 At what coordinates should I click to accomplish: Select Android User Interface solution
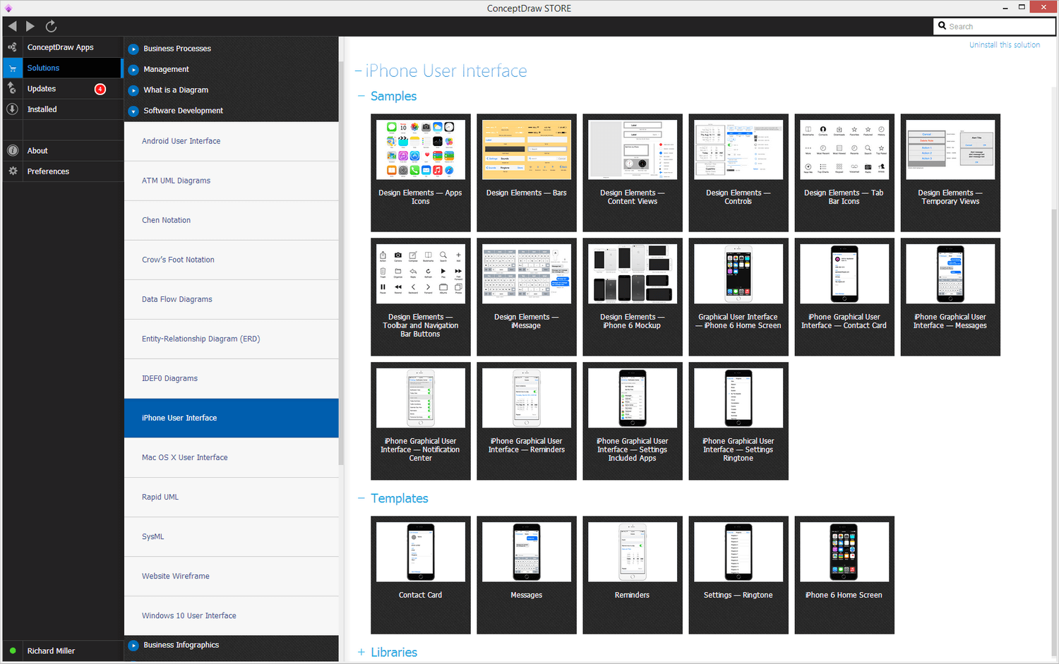pyautogui.click(x=231, y=141)
